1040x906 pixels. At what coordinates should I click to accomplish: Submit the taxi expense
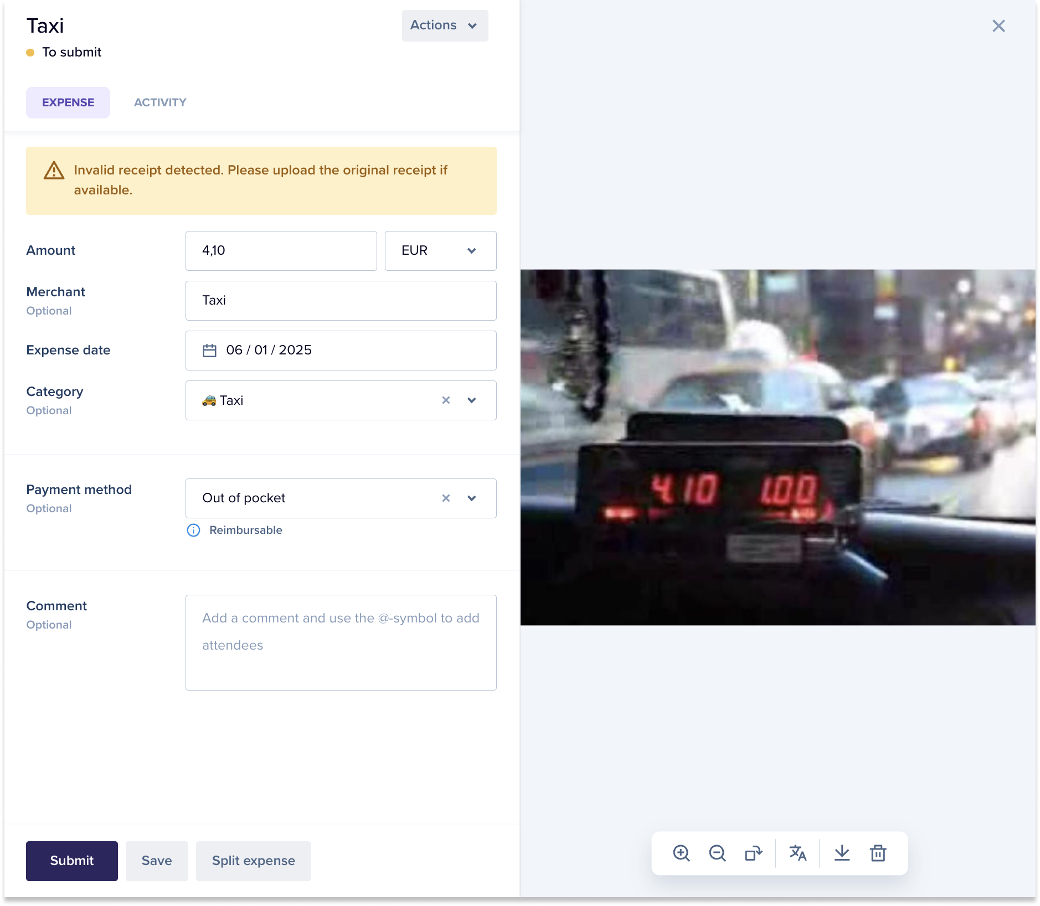(x=72, y=861)
